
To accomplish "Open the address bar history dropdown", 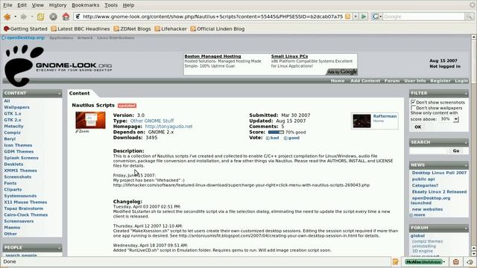I will [x=356, y=16].
